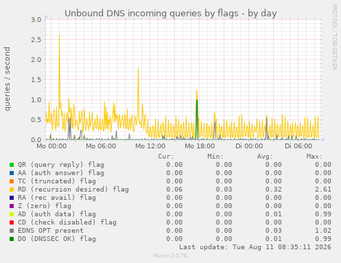Select the 'AD (auth data) flag' label
This screenshot has width=341, height=263.
coord(57,214)
